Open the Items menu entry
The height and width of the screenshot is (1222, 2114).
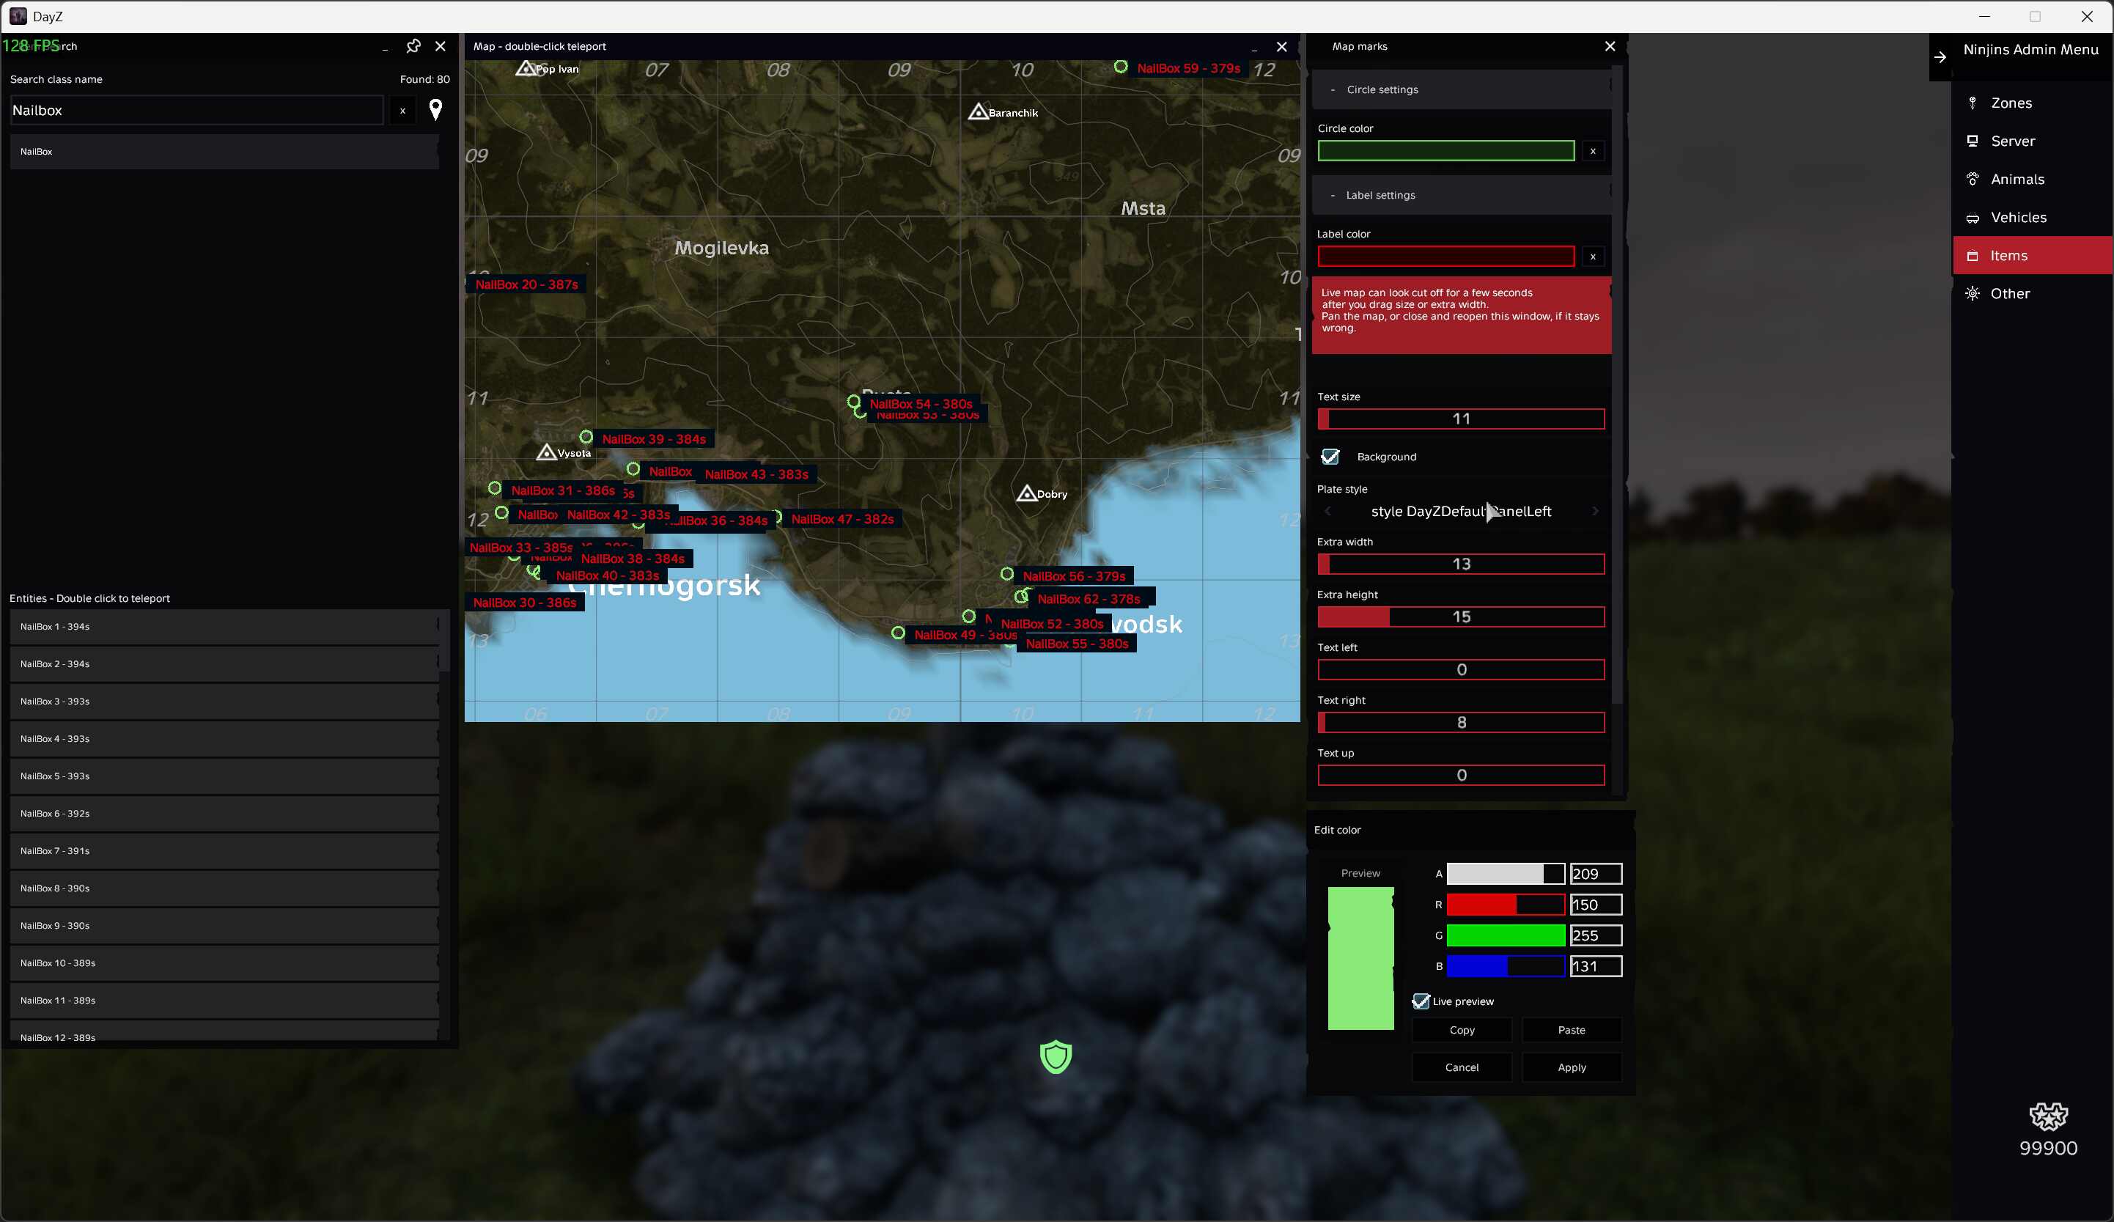(2032, 255)
